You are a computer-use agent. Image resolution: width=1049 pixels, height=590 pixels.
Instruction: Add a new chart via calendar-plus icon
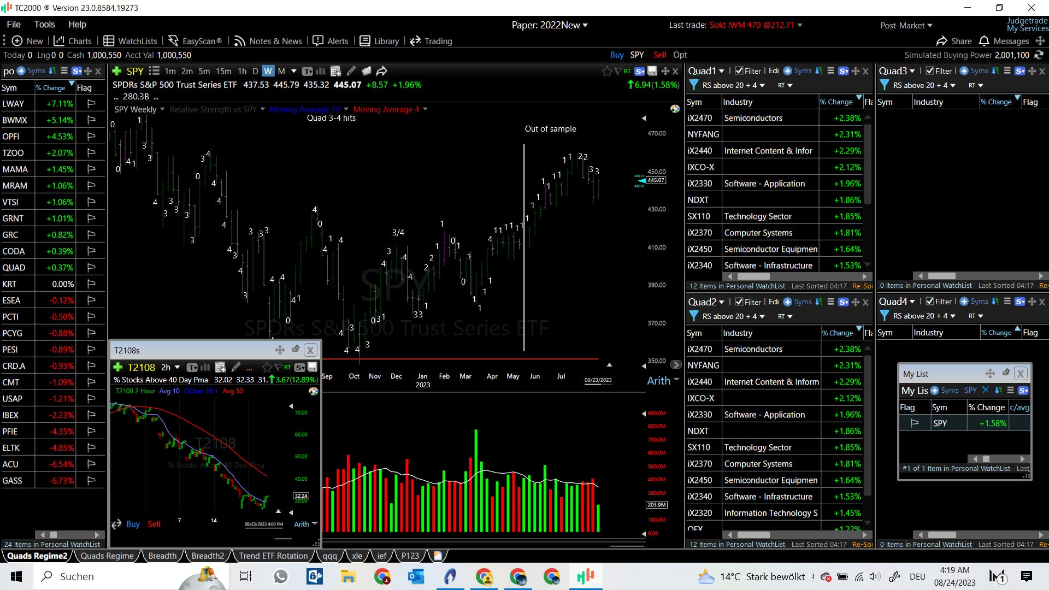pyautogui.click(x=336, y=71)
